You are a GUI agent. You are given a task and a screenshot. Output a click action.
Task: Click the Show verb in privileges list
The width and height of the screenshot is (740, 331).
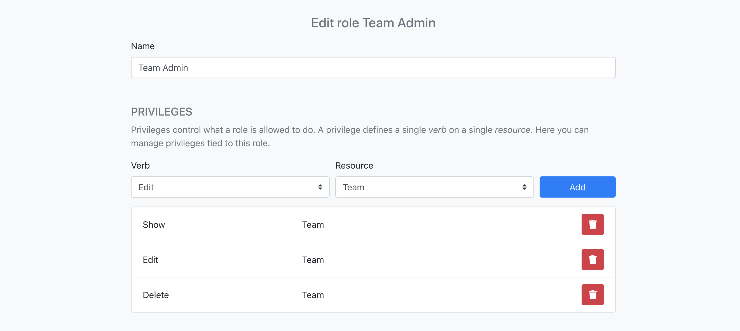pyautogui.click(x=154, y=225)
